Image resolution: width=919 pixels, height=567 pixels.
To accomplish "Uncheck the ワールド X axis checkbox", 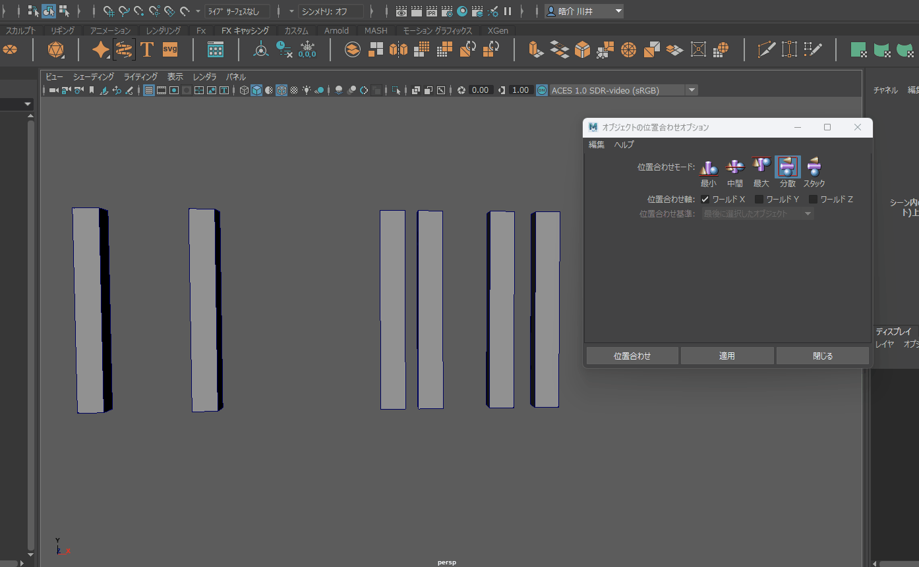I will click(x=705, y=199).
